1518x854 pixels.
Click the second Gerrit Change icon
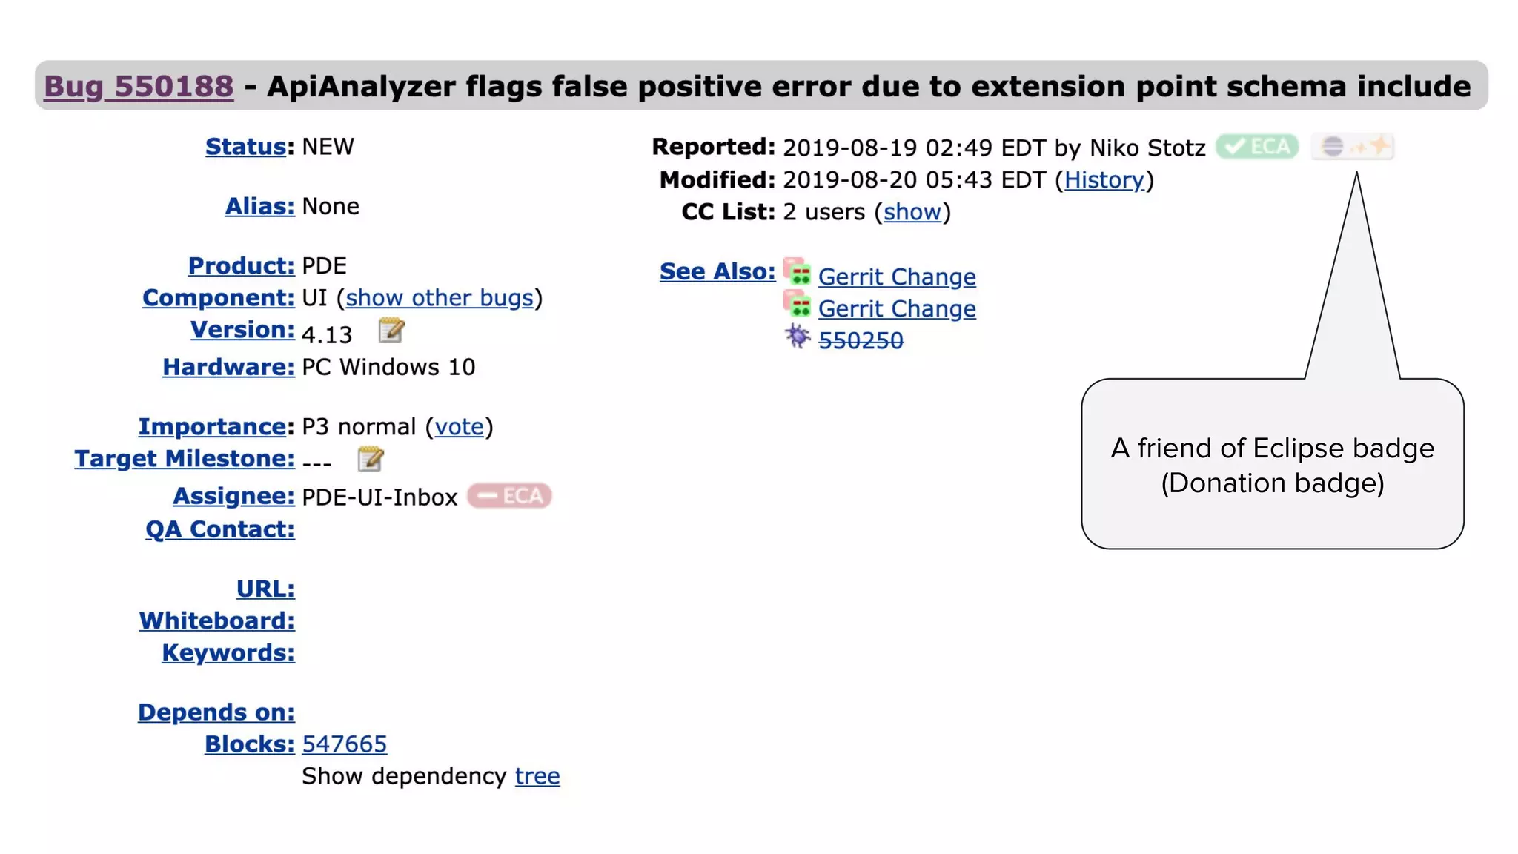pyautogui.click(x=798, y=305)
